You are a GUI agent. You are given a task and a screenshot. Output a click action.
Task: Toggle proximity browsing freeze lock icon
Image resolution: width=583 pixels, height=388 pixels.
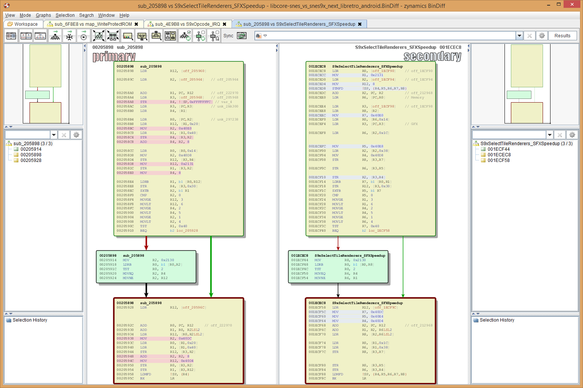click(x=214, y=36)
